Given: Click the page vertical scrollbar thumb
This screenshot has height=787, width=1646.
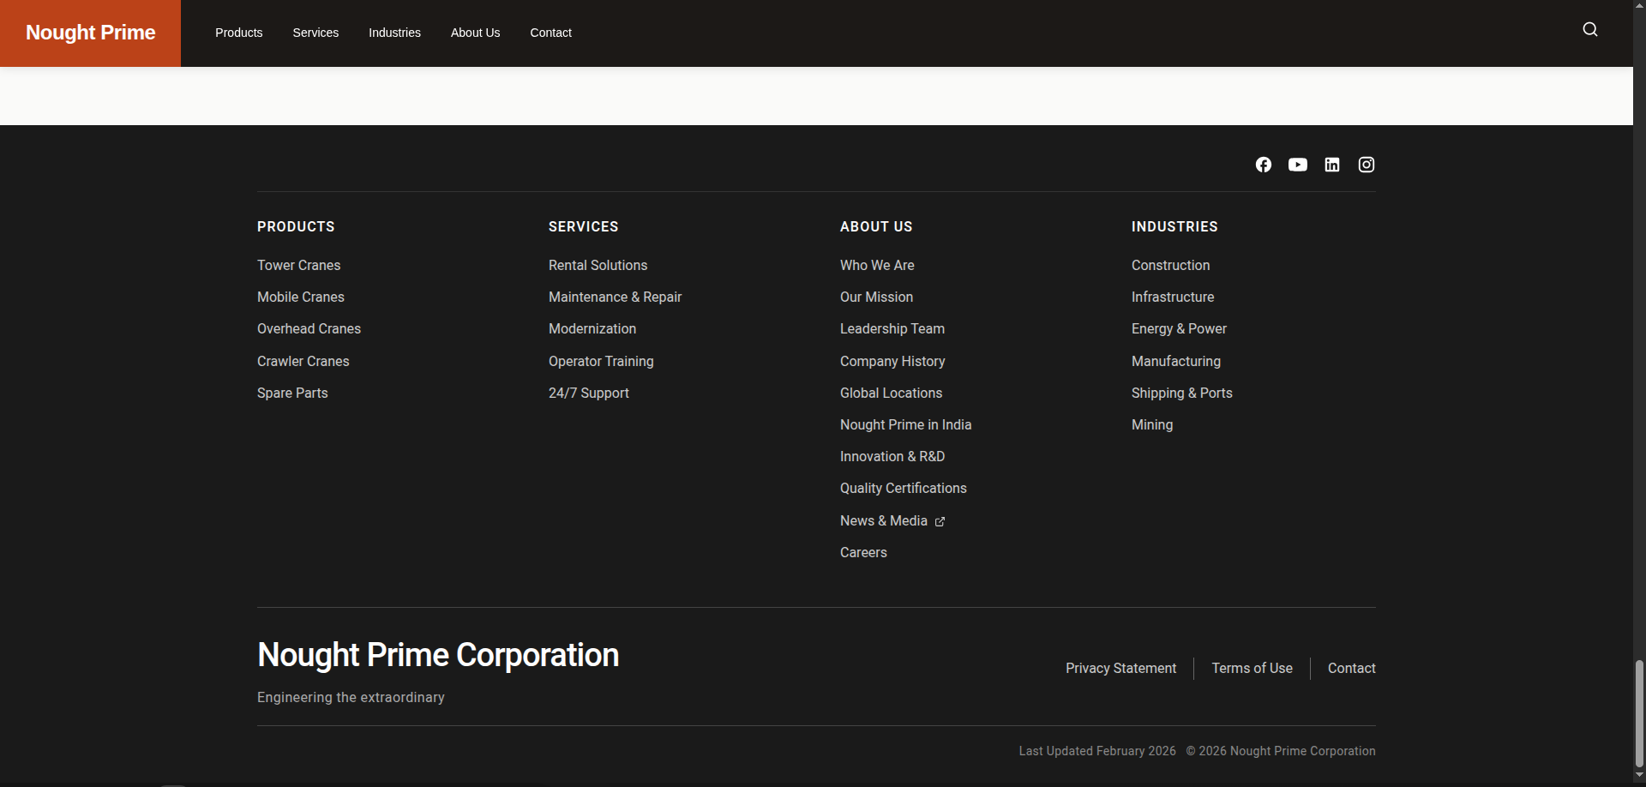Looking at the screenshot, I should click(1639, 713).
